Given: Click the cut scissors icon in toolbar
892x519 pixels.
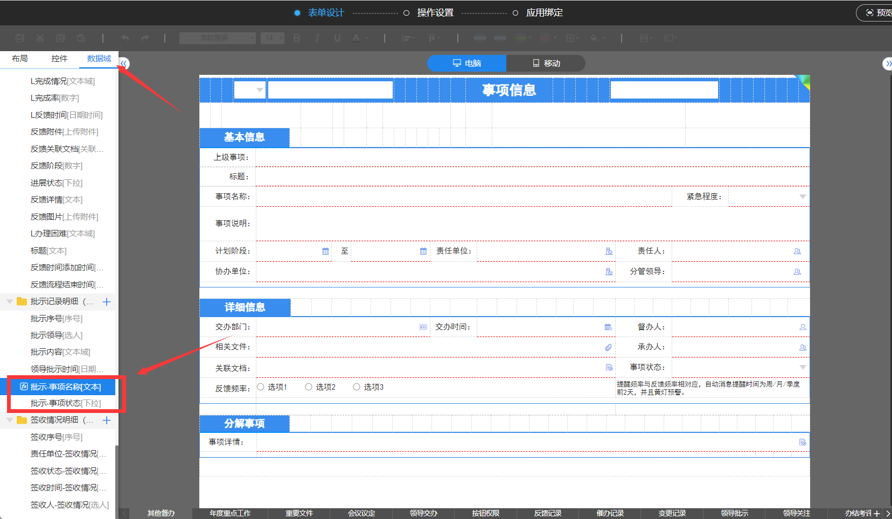Looking at the screenshot, I should click(x=40, y=38).
